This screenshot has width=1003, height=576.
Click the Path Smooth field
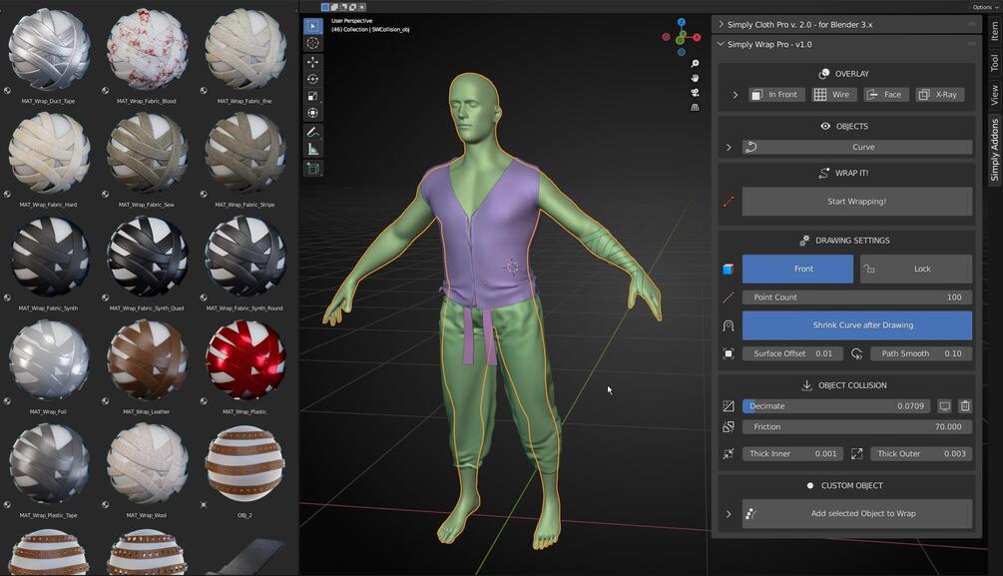click(921, 353)
